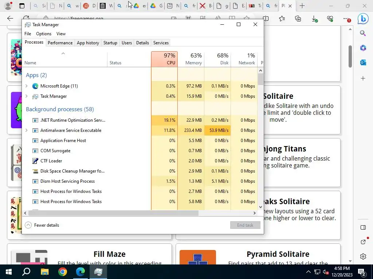Image resolution: width=373 pixels, height=279 pixels.
Task: Open Edge Favorites star-list icon
Action: (x=282, y=19)
